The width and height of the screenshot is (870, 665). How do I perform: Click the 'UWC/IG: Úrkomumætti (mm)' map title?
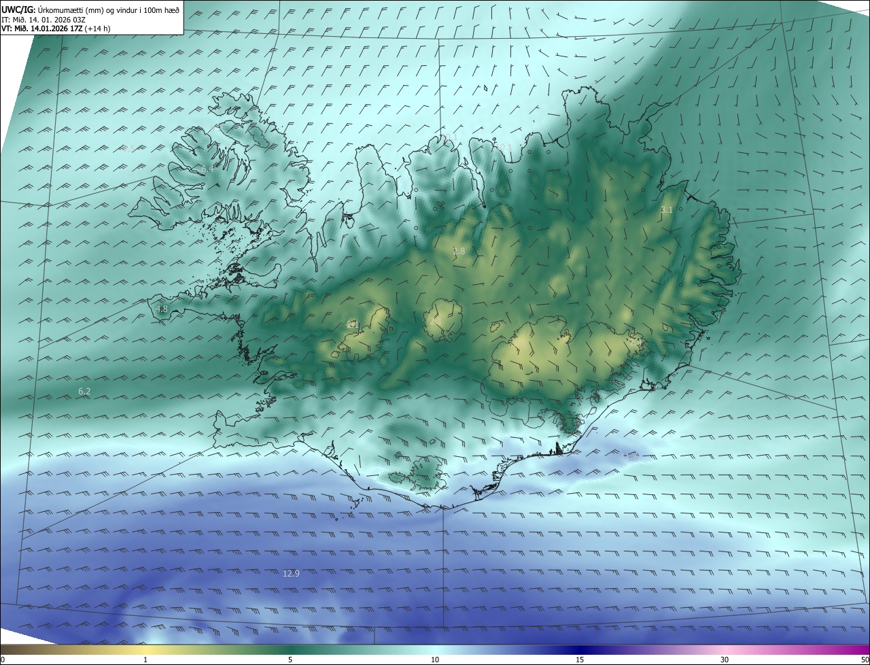(91, 10)
